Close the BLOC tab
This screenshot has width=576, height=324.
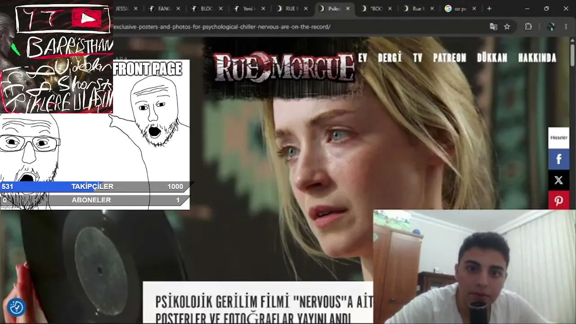pos(220,9)
